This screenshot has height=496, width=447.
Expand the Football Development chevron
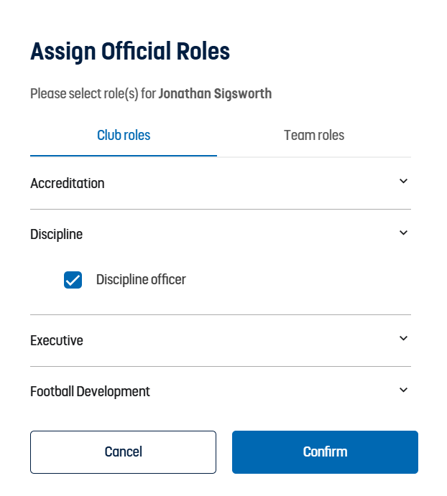[403, 390]
